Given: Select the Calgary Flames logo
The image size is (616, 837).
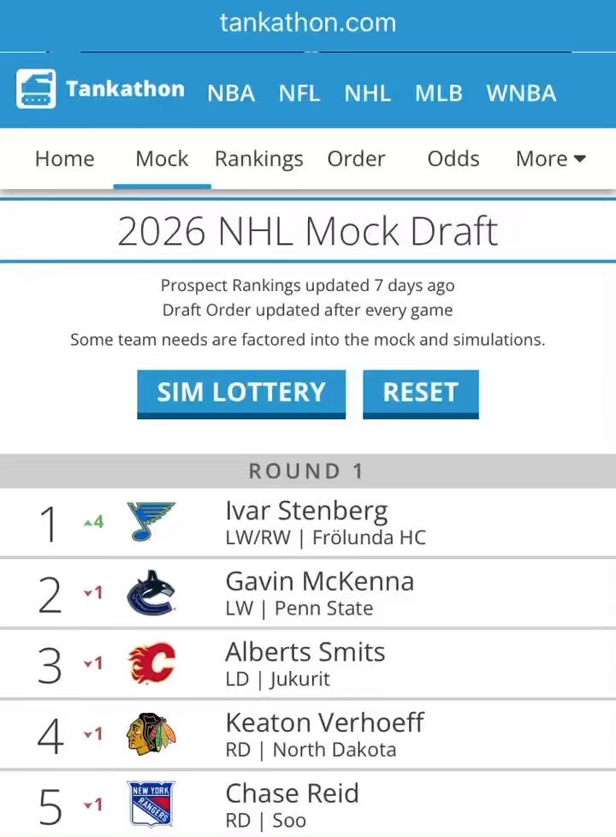Looking at the screenshot, I should [151, 663].
